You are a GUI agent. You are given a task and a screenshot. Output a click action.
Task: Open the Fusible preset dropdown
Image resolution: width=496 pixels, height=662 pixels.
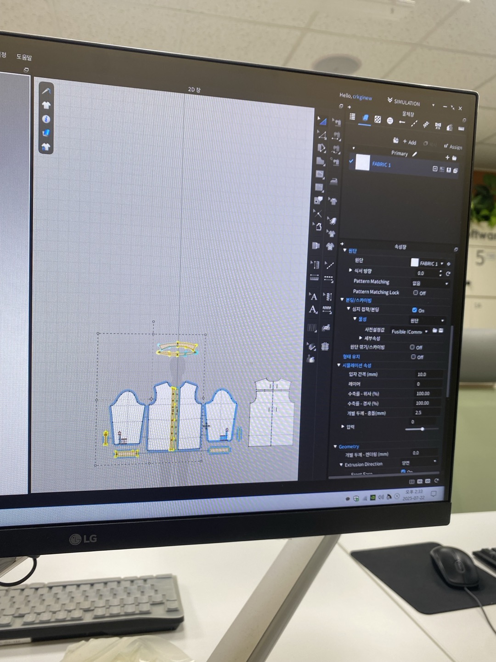click(x=409, y=331)
